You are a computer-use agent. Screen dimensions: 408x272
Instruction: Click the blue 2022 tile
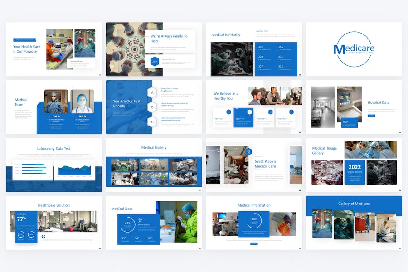tap(355, 172)
